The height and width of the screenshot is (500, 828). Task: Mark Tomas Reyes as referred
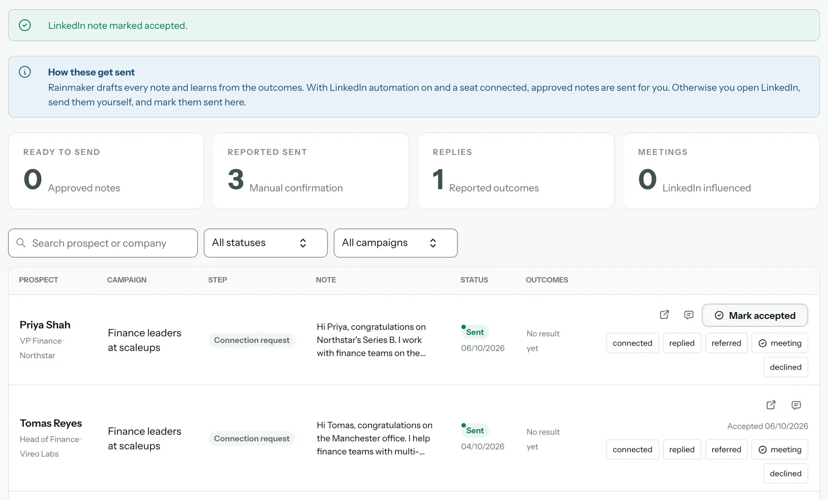point(726,449)
